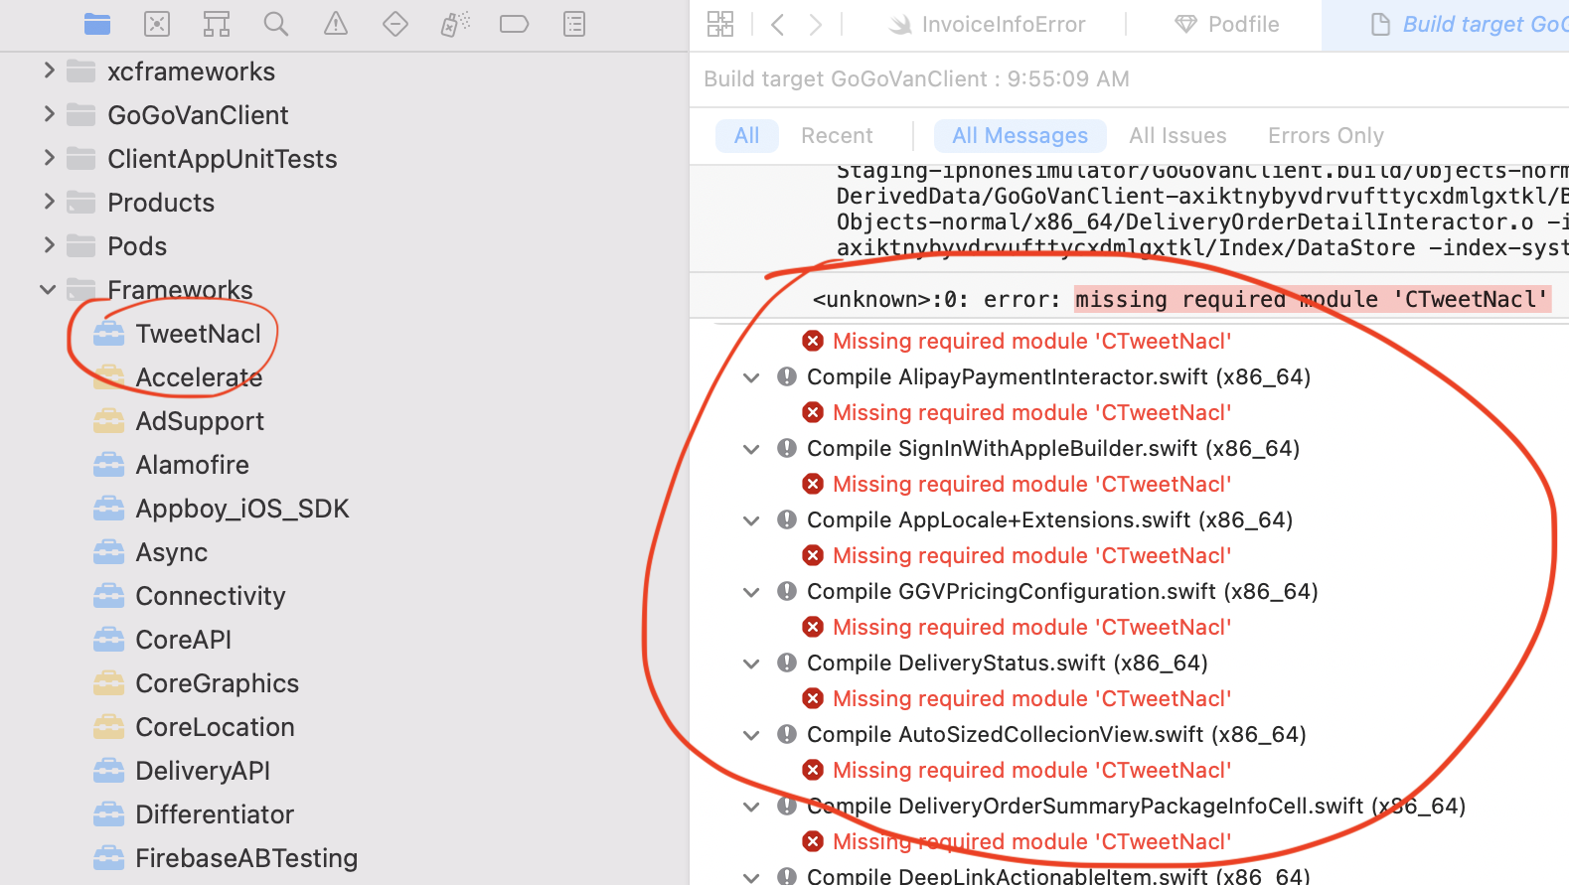Screen dimensions: 1569x885
Task: Switch to the Podfile tab
Action: pyautogui.click(x=1227, y=25)
